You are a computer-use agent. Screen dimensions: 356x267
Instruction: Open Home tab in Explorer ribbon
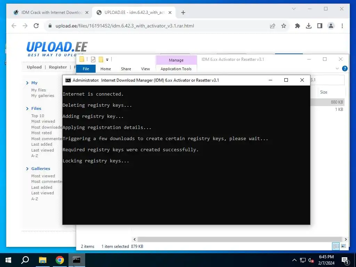[x=106, y=69]
